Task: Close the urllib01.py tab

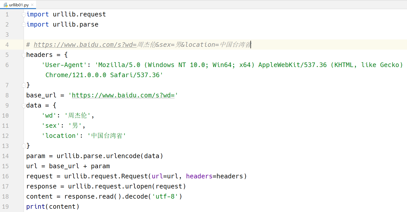Action: point(32,5)
